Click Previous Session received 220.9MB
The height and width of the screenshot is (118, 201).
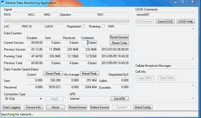point(71,49)
